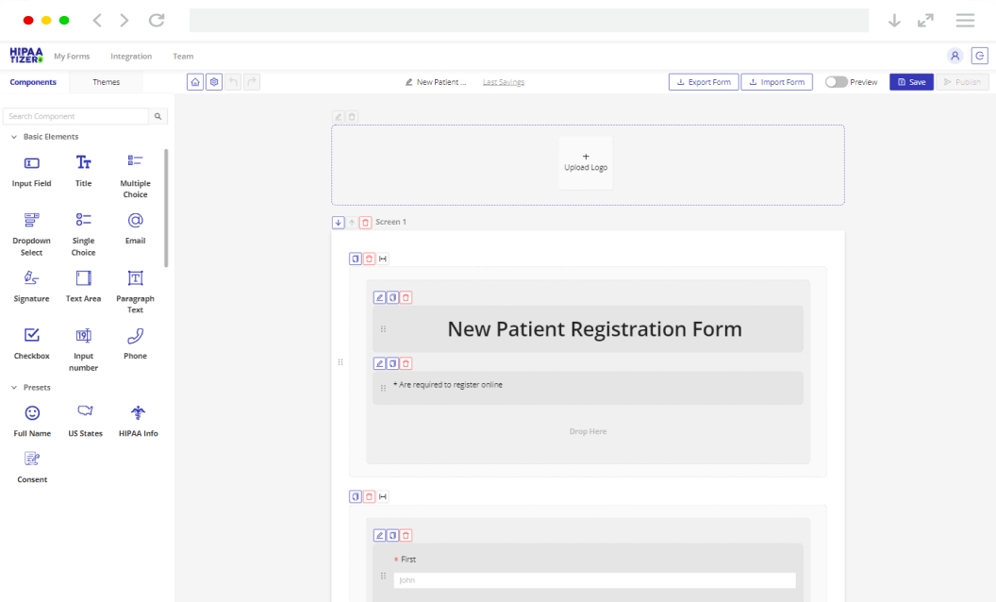The image size is (996, 602).
Task: Collapse the Basic Elements section
Action: (x=14, y=137)
